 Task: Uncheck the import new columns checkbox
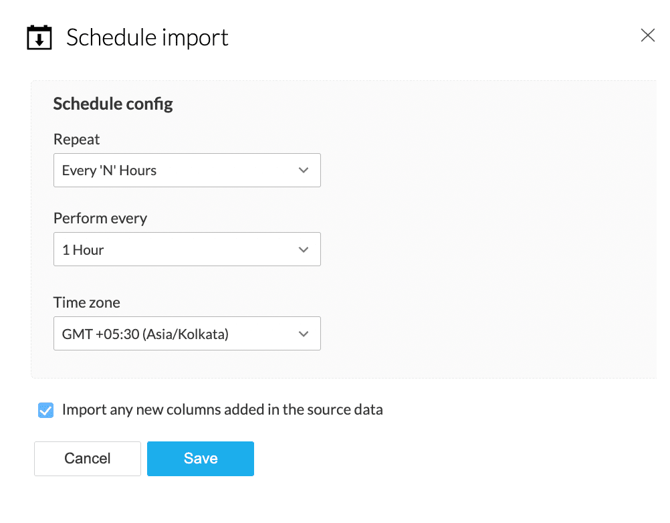coord(45,410)
